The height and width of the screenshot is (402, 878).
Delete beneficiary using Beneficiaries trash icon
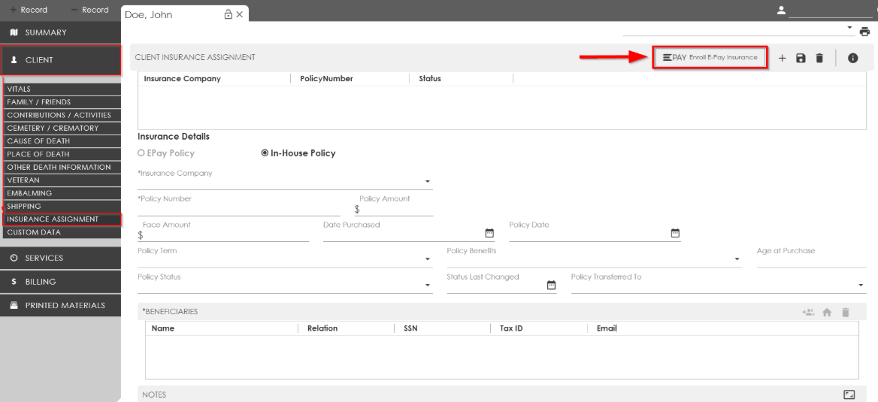point(845,313)
